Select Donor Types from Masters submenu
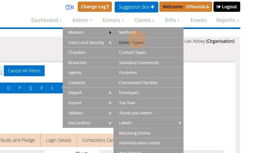Viewport: 274px width, 153px height. 131,42
